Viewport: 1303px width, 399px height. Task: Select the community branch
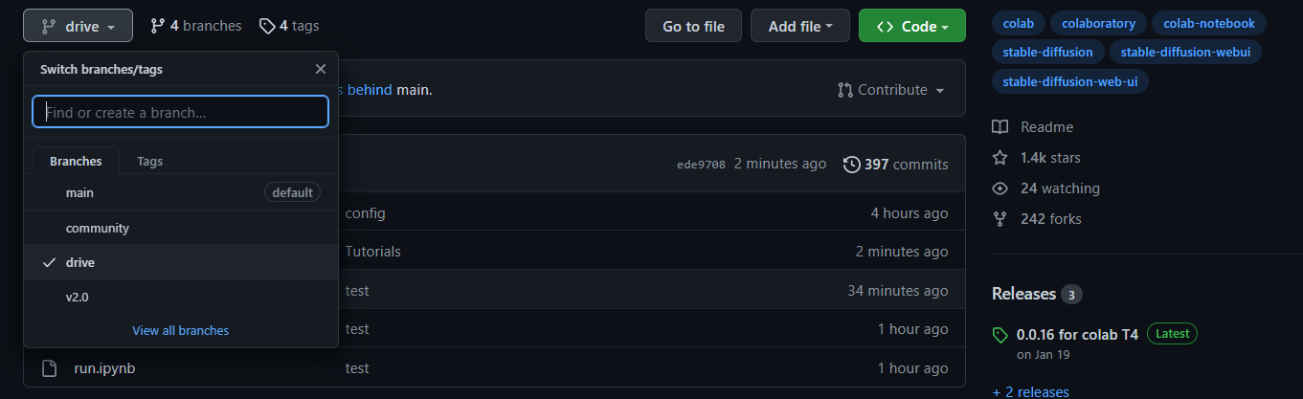point(181,228)
